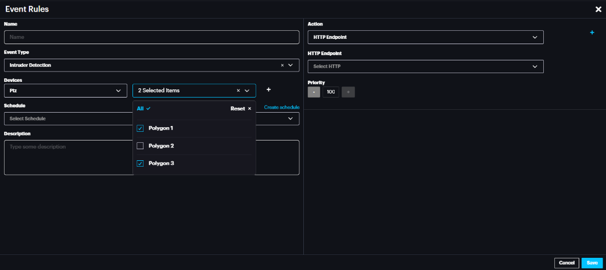Uncheck the Polygon 1 checkbox

click(x=140, y=128)
